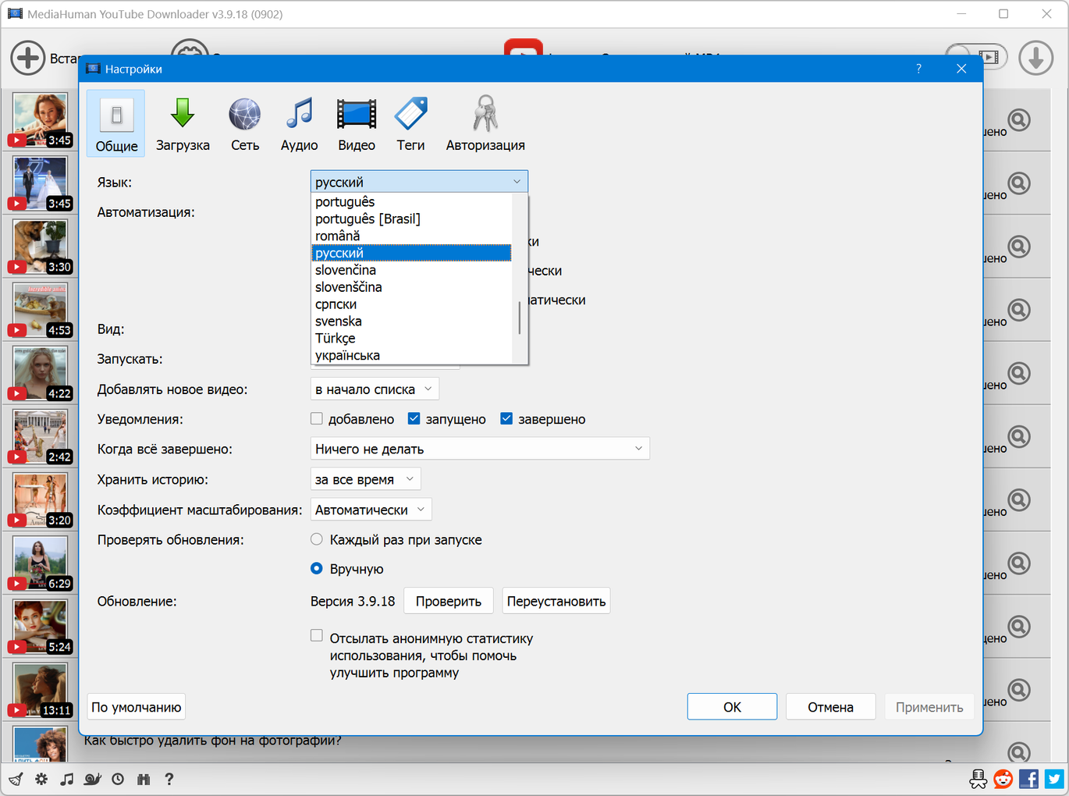
Task: Uncheck the завершено notification checkbox
Action: (506, 419)
